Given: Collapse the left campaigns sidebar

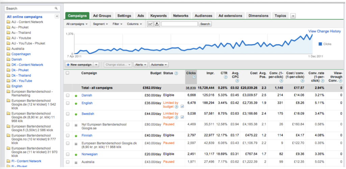Looking at the screenshot, I should click(x=57, y=16).
